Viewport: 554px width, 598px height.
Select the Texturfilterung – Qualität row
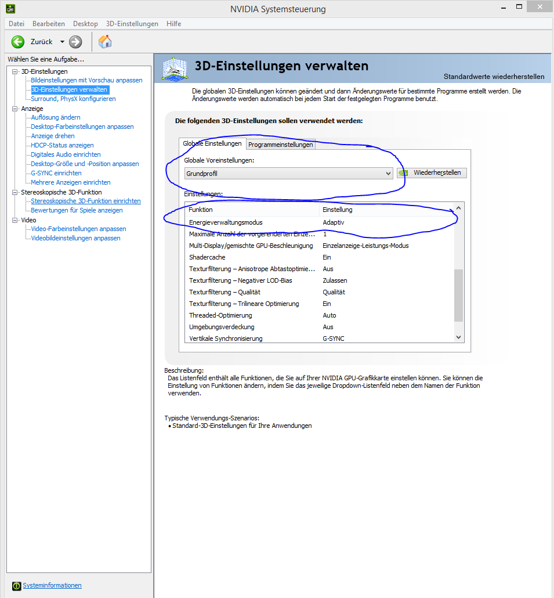coord(319,292)
